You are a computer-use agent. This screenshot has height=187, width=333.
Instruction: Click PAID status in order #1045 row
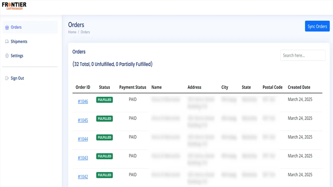tap(133, 118)
